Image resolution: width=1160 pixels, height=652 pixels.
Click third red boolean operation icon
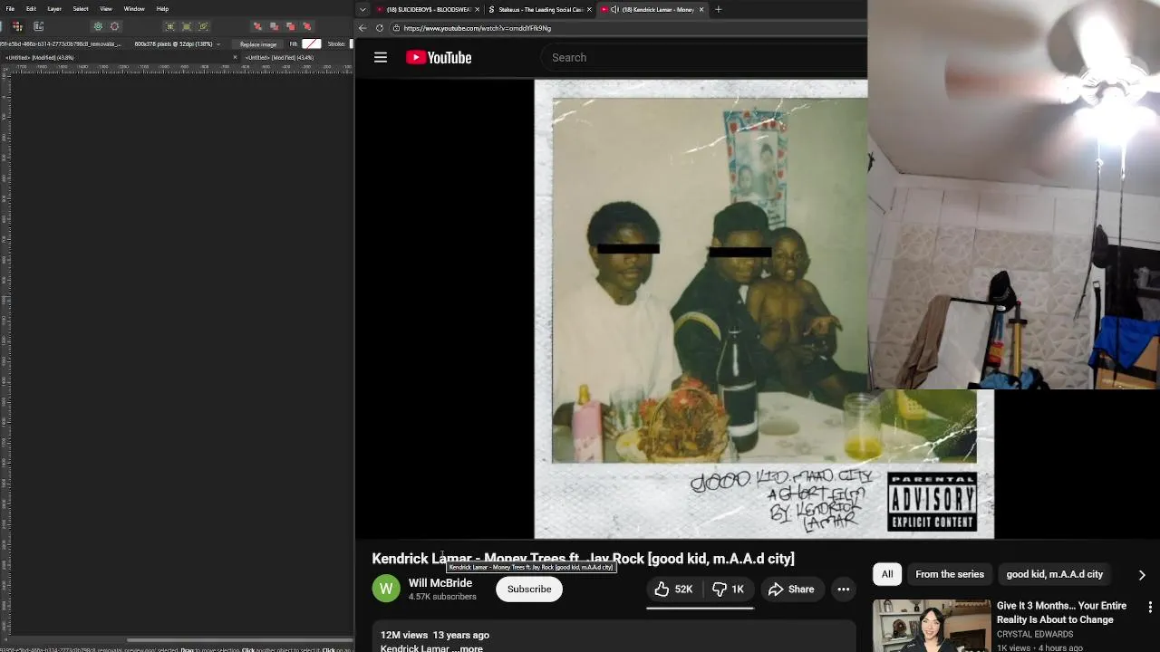290,26
